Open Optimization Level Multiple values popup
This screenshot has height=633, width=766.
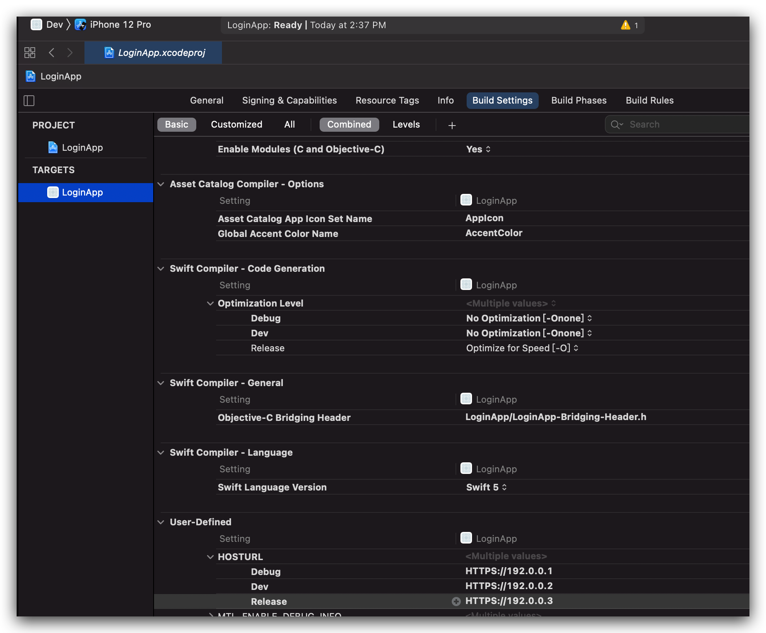(511, 303)
